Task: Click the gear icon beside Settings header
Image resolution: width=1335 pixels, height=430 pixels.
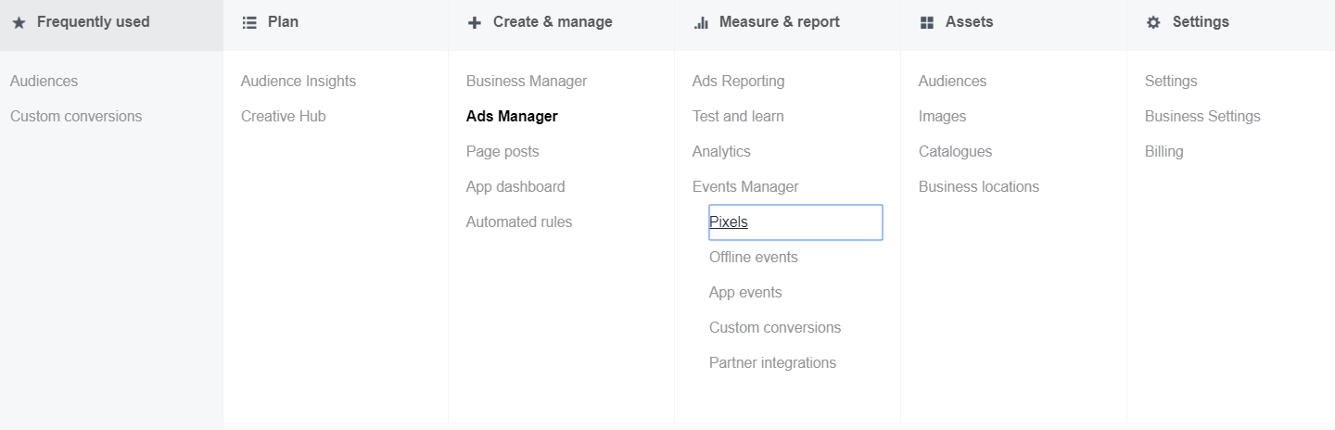Action: point(1153,22)
